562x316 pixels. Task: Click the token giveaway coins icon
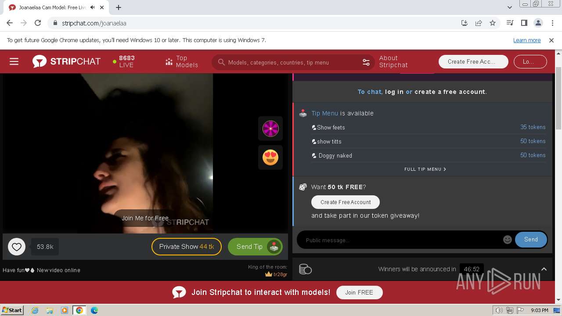(x=305, y=269)
